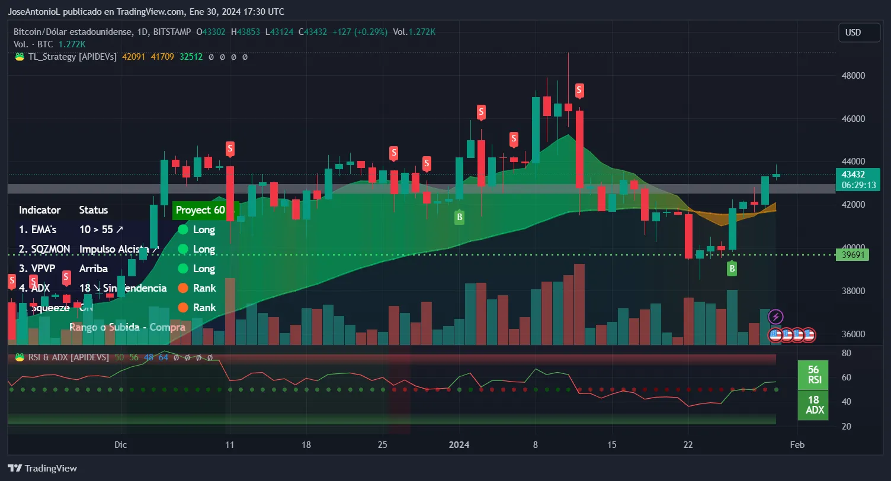This screenshot has height=481, width=891.
Task: Click the frog icon beside TL_Strategy
Action: [20, 57]
